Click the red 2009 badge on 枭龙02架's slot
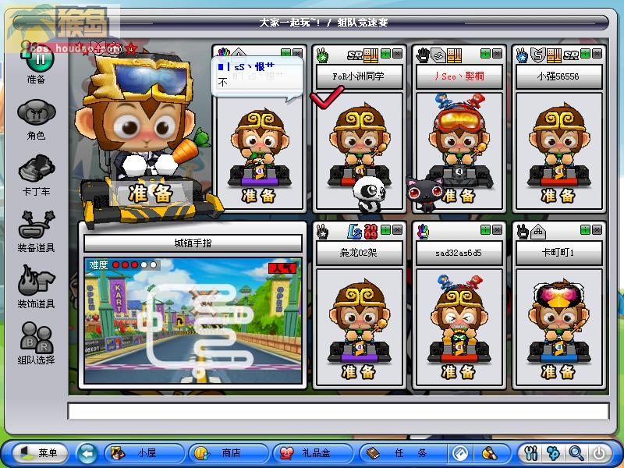Screen dimensions: 624x468 click(371, 232)
